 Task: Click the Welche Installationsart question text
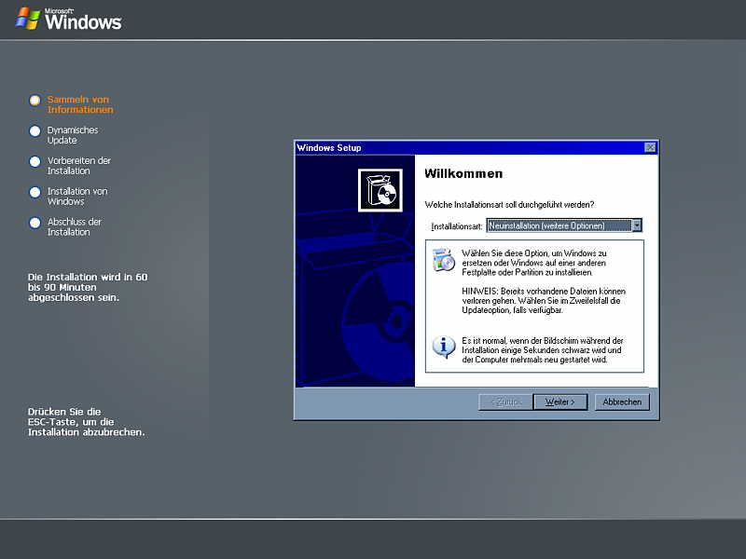click(509, 205)
